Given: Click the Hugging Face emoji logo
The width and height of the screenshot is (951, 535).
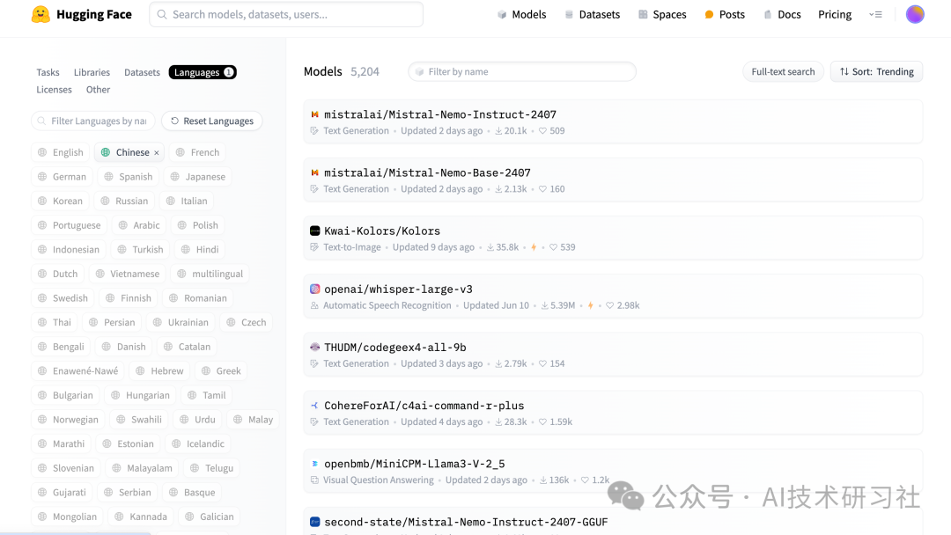Looking at the screenshot, I should coord(41,15).
